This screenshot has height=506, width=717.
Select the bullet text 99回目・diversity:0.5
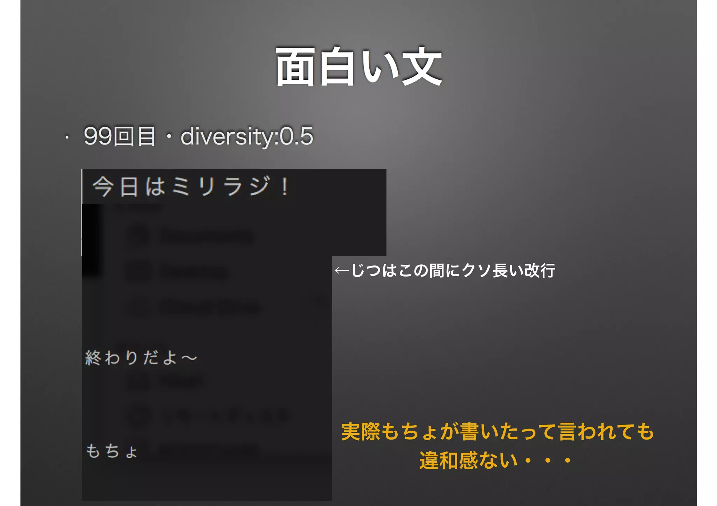(x=198, y=136)
